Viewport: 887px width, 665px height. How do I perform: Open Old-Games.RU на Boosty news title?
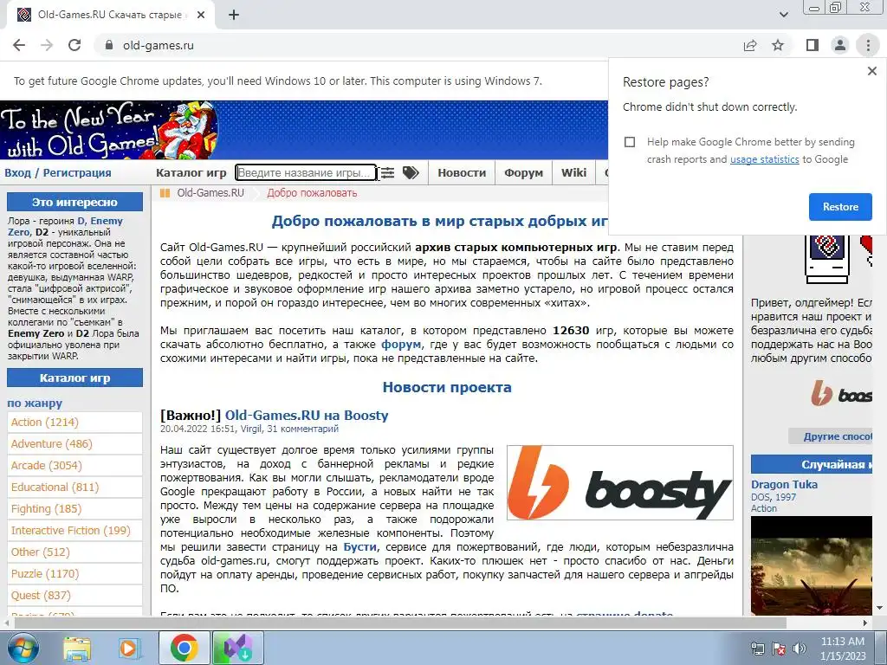pyautogui.click(x=307, y=416)
